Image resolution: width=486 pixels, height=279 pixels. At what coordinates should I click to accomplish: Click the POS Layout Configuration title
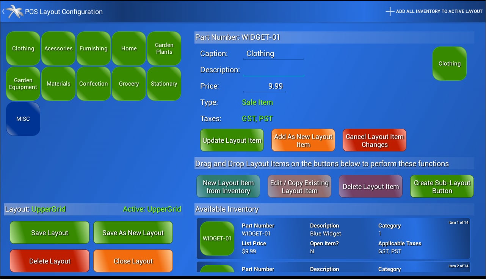coord(64,12)
